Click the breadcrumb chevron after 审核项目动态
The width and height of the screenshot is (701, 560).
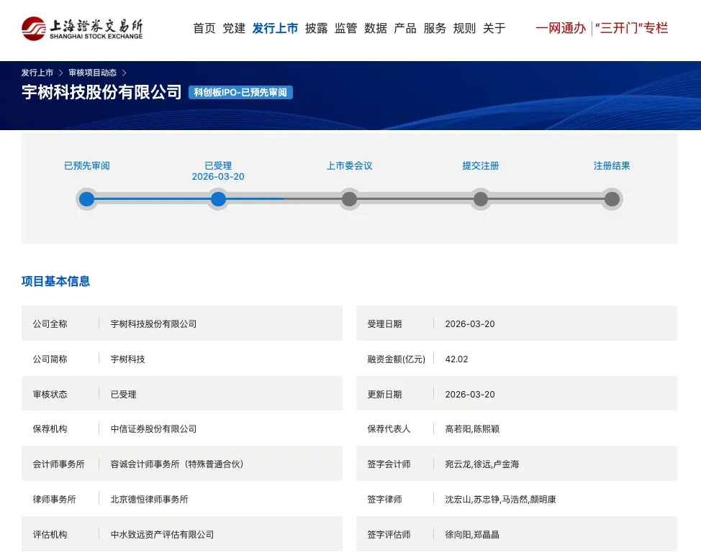(x=124, y=72)
